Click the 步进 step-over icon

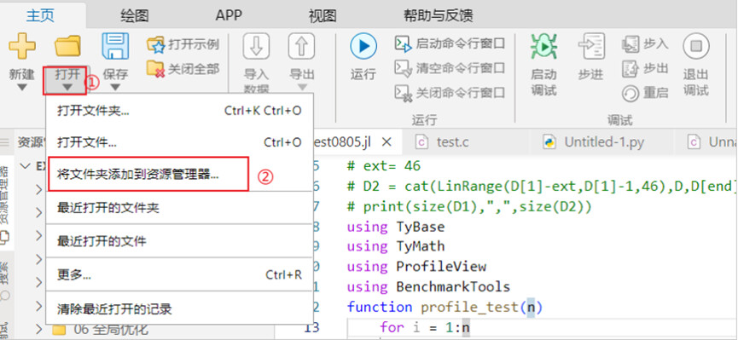[590, 46]
